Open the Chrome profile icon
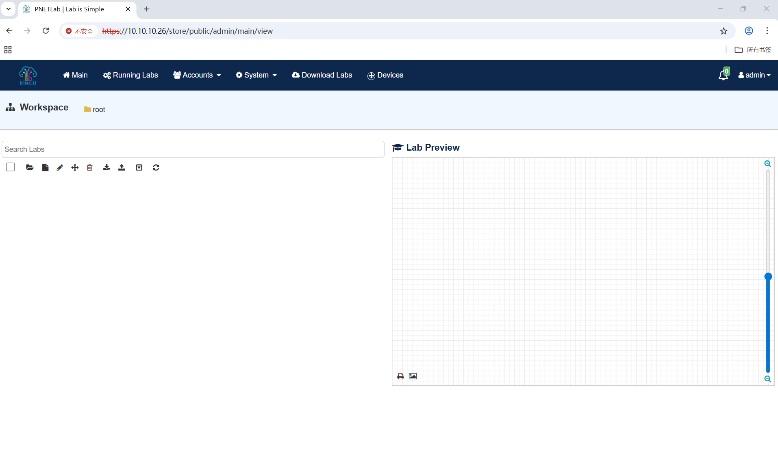Viewport: 778px width, 458px height. [749, 31]
